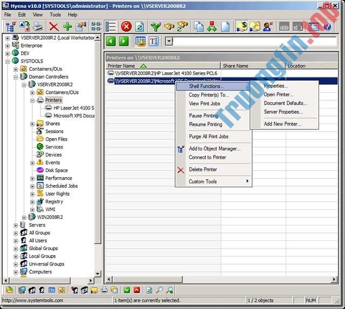Image resolution: width=345 pixels, height=309 pixels.
Task: Select Scheduled Jobs in the tree
Action: click(x=61, y=186)
